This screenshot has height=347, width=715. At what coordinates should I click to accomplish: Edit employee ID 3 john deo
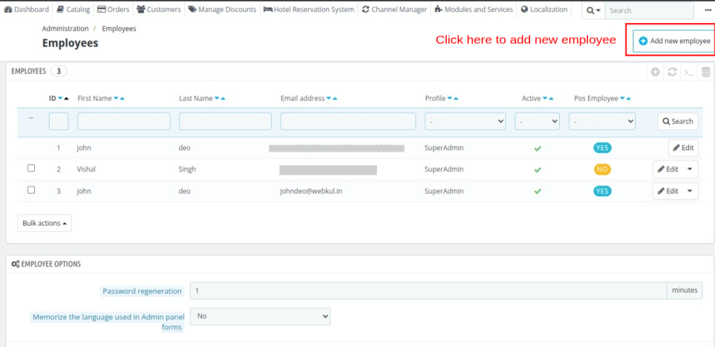[668, 191]
